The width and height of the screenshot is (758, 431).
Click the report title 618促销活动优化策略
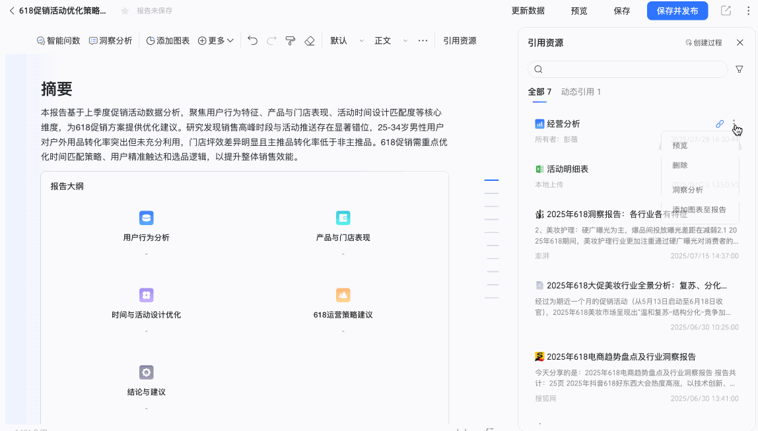pos(62,11)
